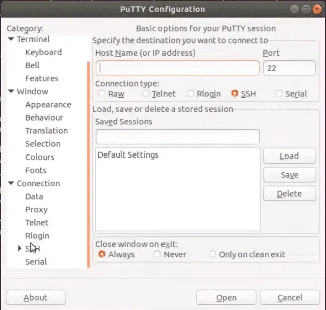Open the Appearance settings panel
Image resolution: width=326 pixels, height=310 pixels.
48,105
